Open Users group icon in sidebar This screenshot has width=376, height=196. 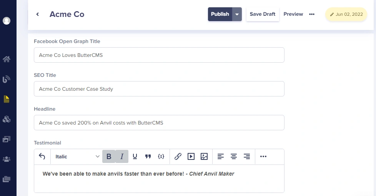click(7, 159)
